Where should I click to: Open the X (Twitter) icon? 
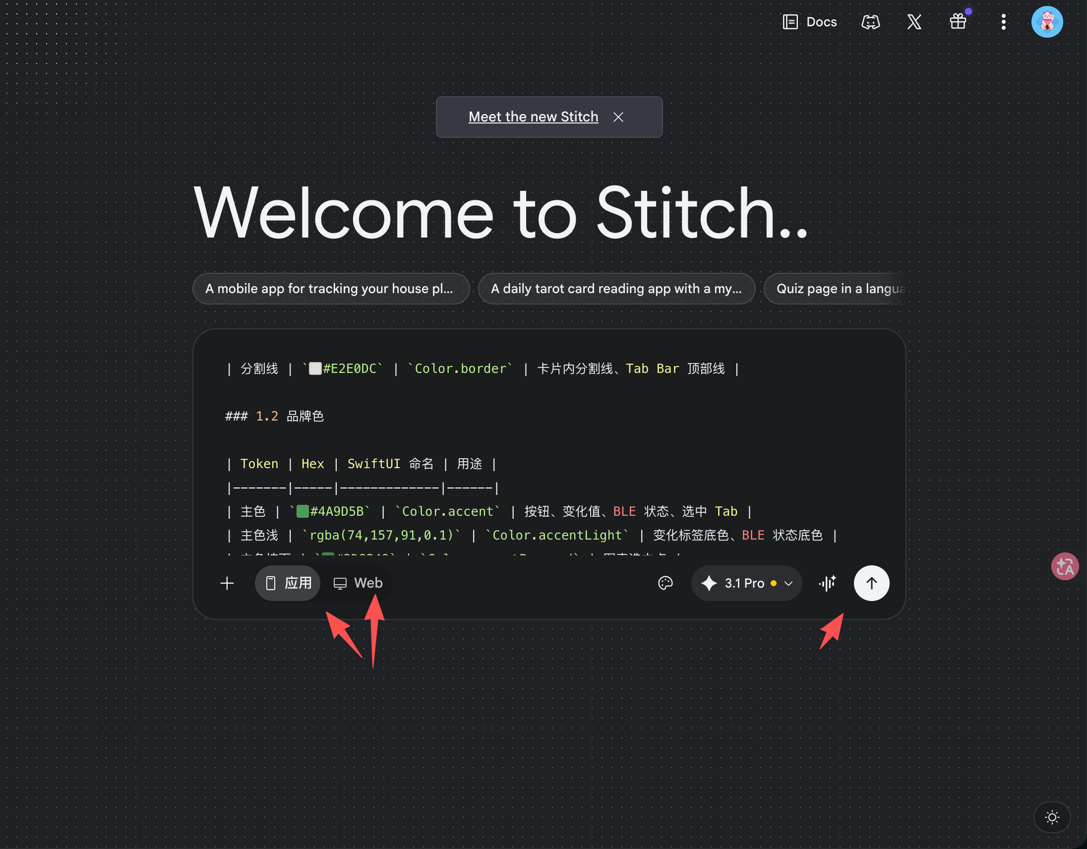(x=914, y=22)
